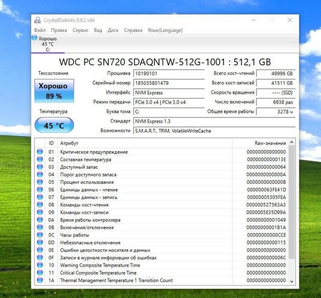
Task: Click the Буква тома field showing C:
Action: [169, 112]
